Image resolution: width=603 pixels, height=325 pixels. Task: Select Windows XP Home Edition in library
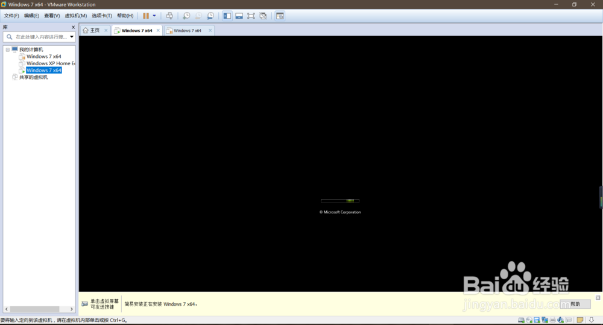(x=51, y=63)
